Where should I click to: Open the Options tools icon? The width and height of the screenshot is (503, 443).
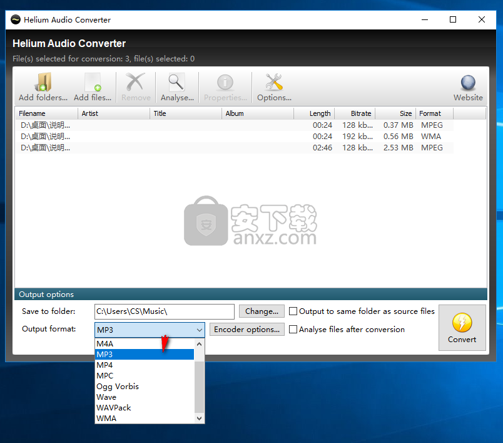(274, 86)
